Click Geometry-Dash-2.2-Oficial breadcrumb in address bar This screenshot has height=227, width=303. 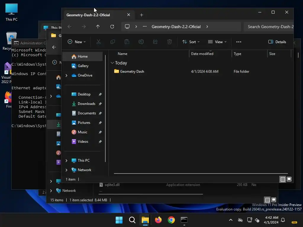pyautogui.click(x=176, y=27)
